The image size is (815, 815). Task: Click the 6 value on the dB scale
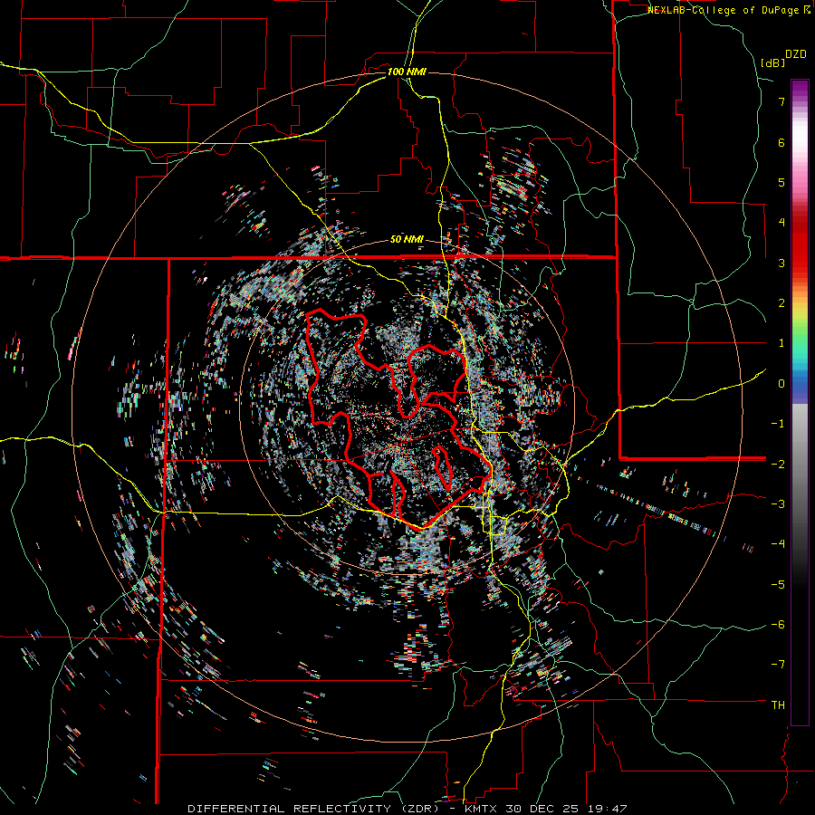781,142
